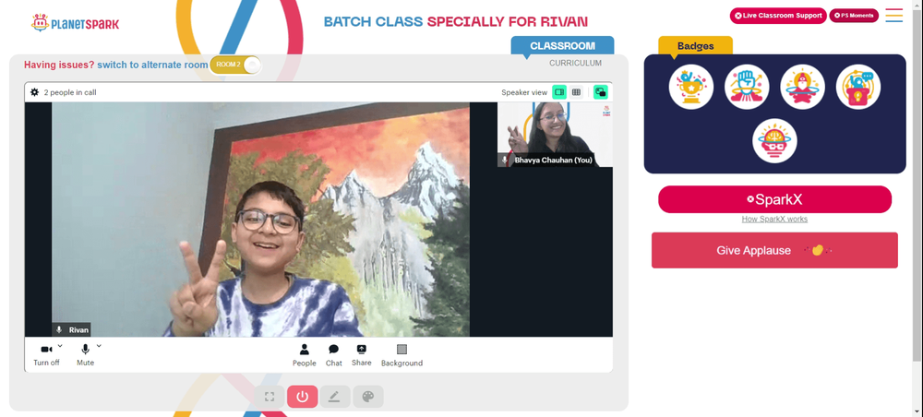The height and width of the screenshot is (417, 923).
Task: Expand camera options arrow
Action: 60,346
